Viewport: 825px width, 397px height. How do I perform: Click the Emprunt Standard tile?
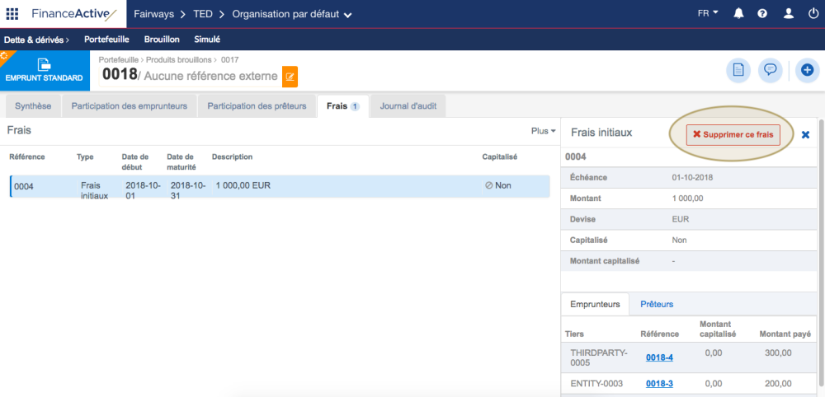pyautogui.click(x=45, y=70)
